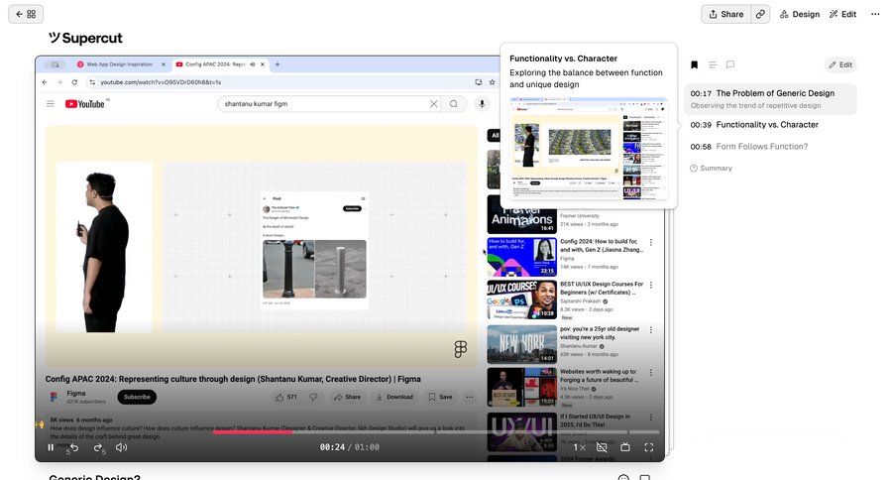This screenshot has width=892, height=480.
Task: Click the 00:58 chapter timestamp
Action: (701, 147)
